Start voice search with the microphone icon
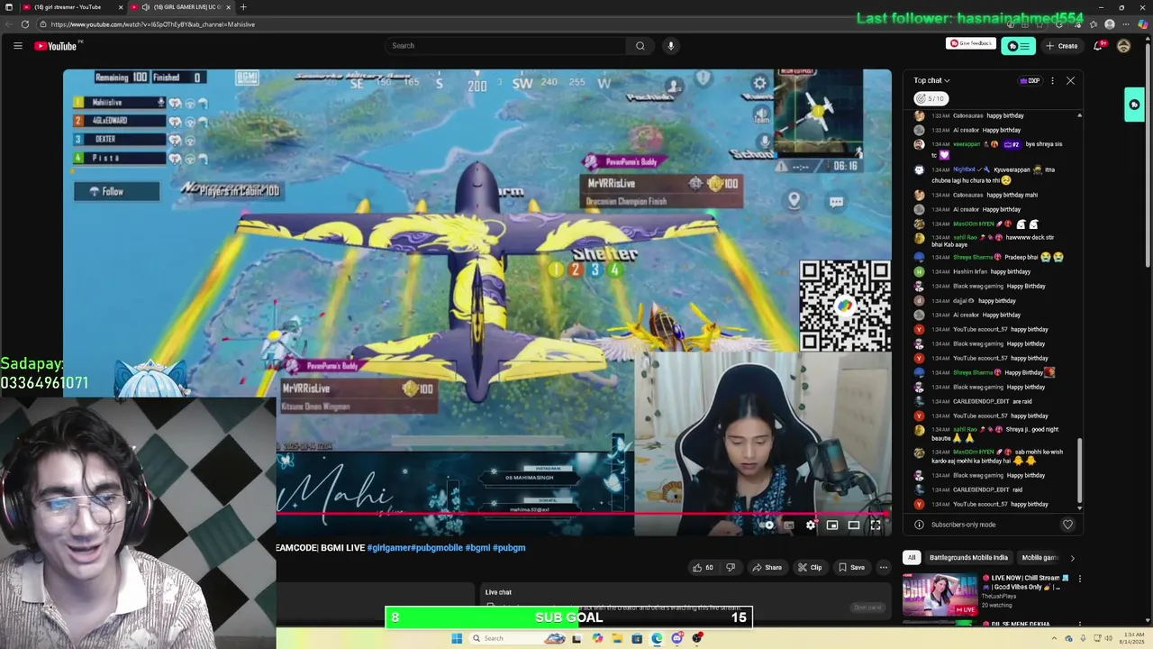The width and height of the screenshot is (1153, 649). click(x=670, y=46)
